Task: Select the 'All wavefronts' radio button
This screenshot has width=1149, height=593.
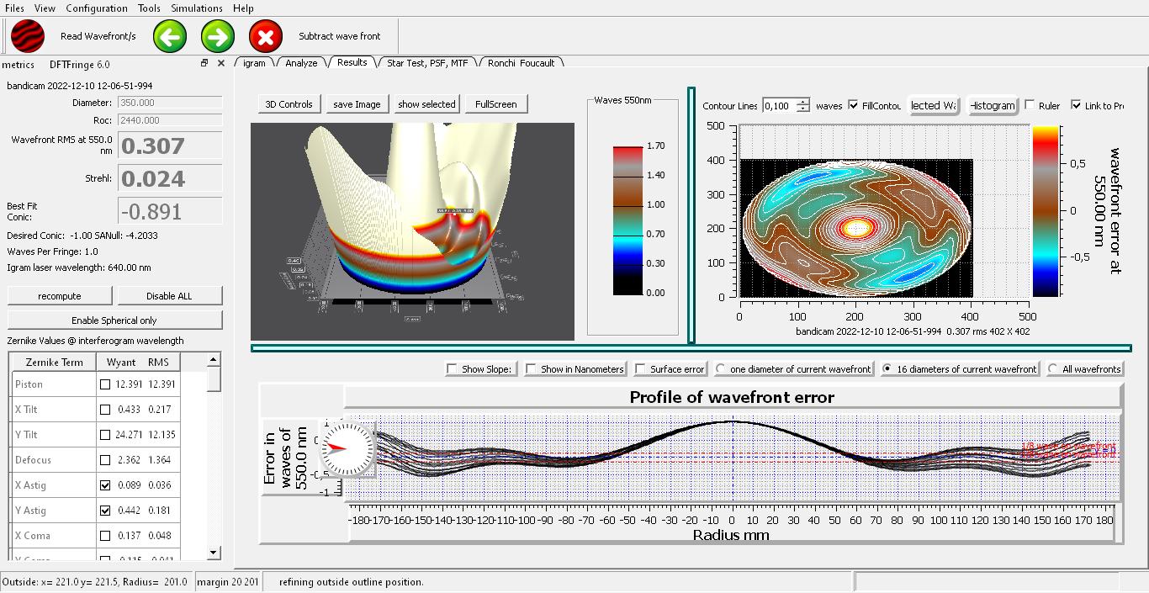Action: pos(1052,368)
